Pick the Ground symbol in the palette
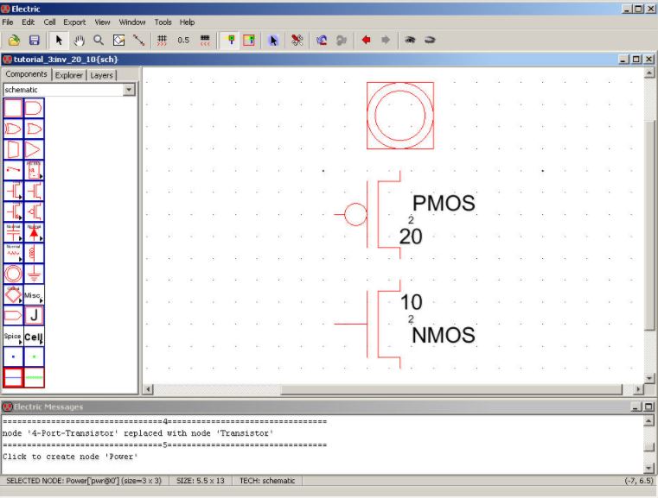658x498 pixels. coord(34,274)
